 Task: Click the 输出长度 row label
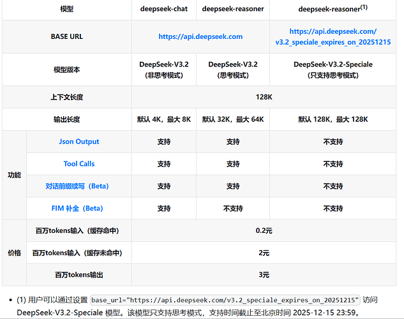click(x=67, y=119)
